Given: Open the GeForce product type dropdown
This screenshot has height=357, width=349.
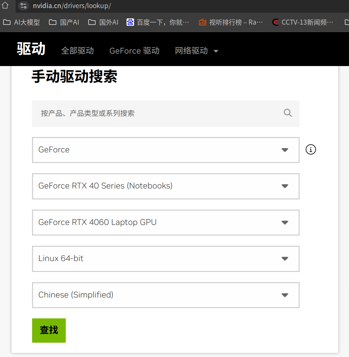Looking at the screenshot, I should point(166,150).
